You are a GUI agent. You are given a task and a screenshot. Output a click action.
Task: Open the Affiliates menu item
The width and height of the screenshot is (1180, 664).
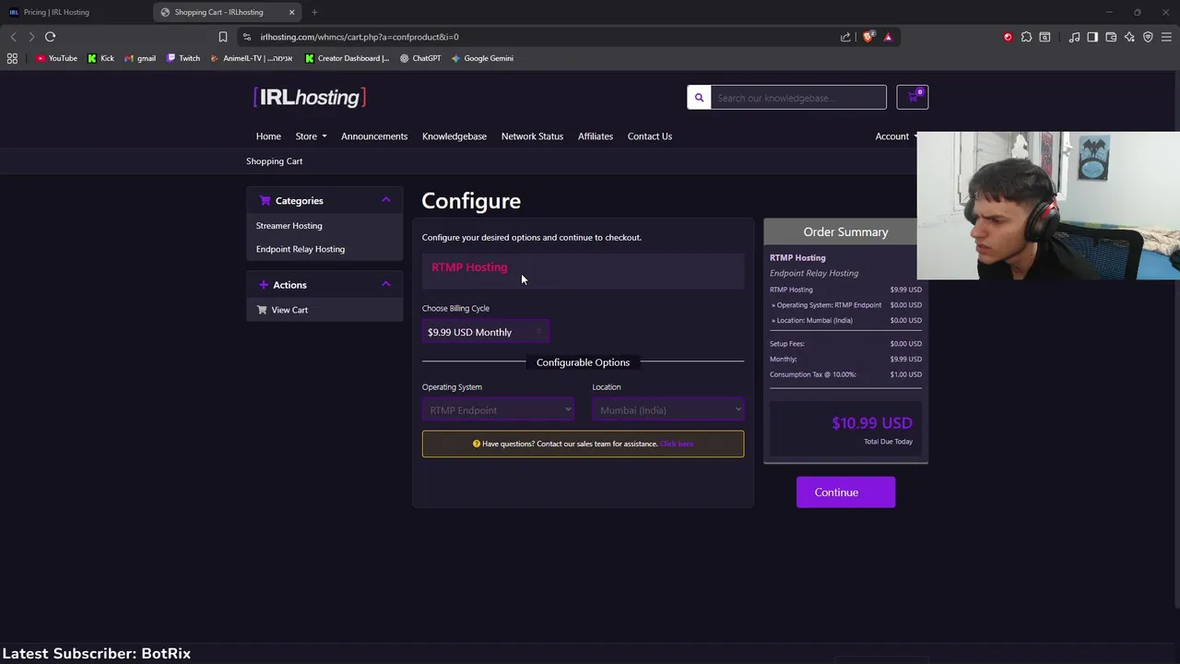pyautogui.click(x=596, y=136)
